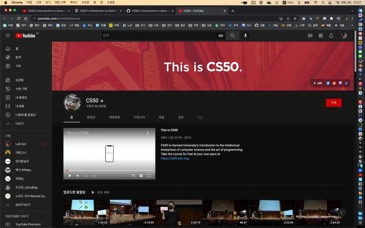This screenshot has width=365, height=228.
Task: Open the Facebook link on banner
Action: tap(328, 83)
